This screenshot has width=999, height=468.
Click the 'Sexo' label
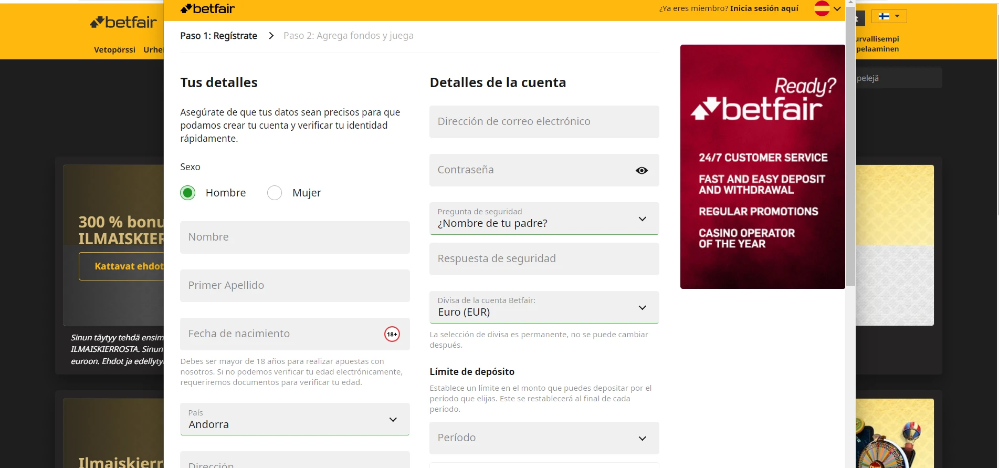(x=190, y=167)
